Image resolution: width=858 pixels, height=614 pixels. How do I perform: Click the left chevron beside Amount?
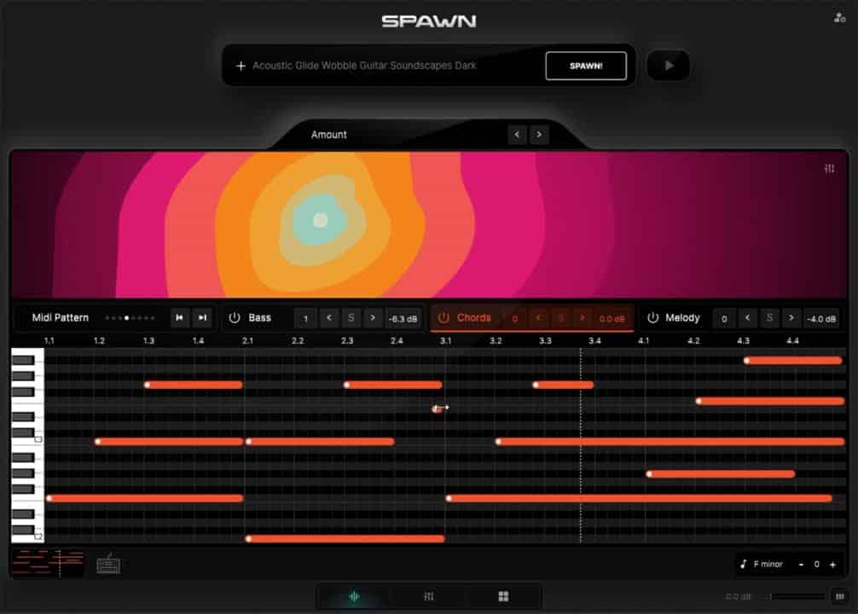click(x=518, y=135)
